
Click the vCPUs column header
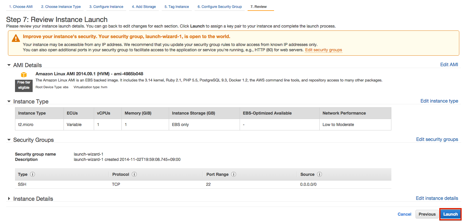[x=108, y=113]
